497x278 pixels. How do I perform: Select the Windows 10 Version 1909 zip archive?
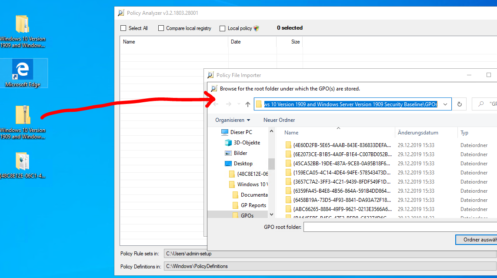click(23, 122)
